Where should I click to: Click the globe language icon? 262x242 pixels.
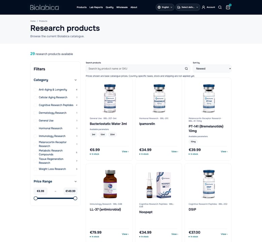point(159,7)
